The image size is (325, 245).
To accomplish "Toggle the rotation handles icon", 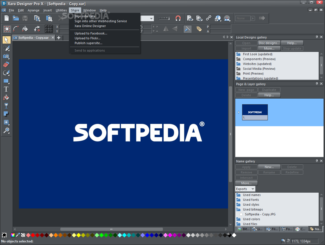I will [37, 29].
